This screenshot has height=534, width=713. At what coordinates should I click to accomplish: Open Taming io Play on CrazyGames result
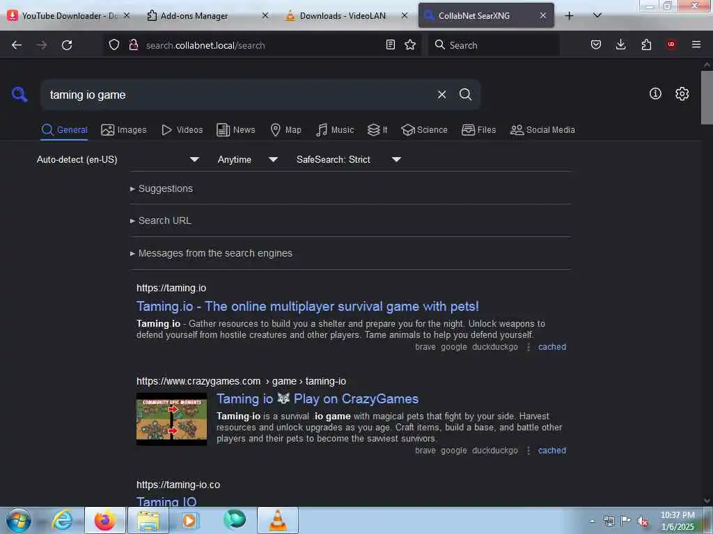(318, 399)
